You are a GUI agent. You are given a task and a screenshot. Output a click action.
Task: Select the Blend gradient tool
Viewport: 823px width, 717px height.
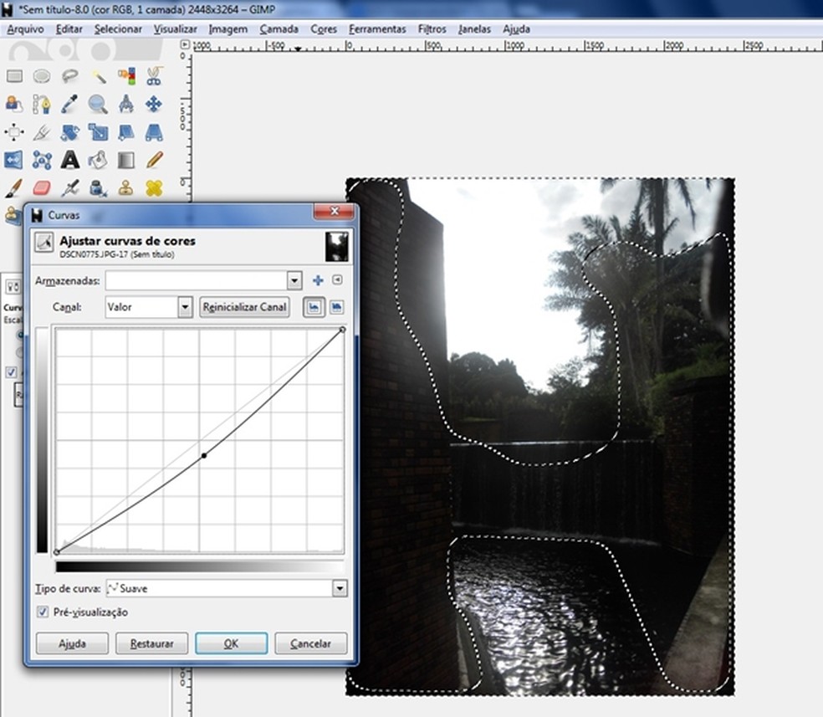tap(126, 160)
